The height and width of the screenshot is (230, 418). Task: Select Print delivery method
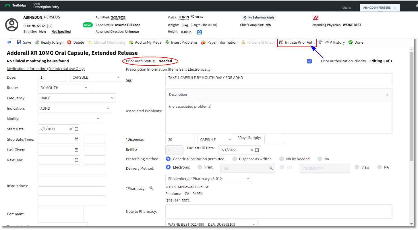[x=200, y=167]
